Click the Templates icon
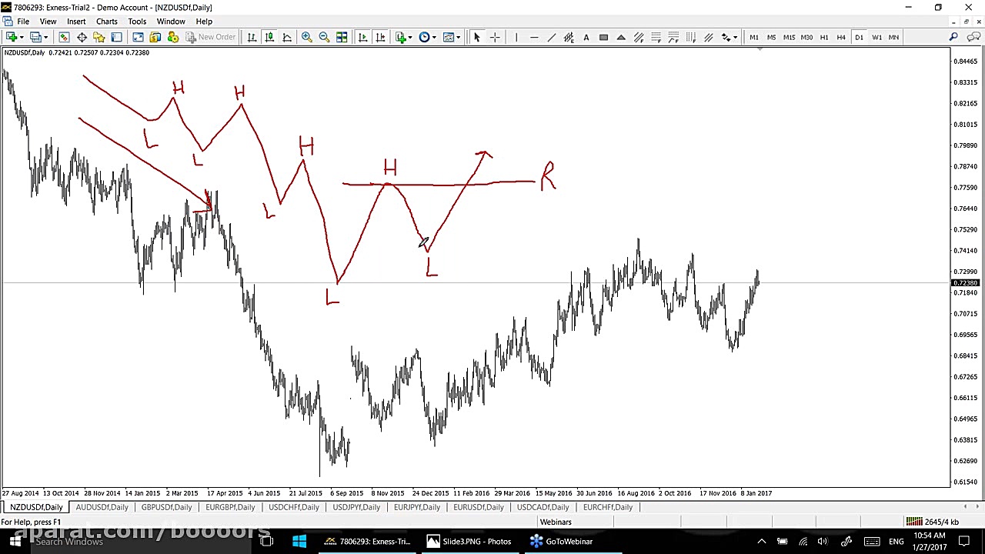The image size is (985, 554). 449,37
